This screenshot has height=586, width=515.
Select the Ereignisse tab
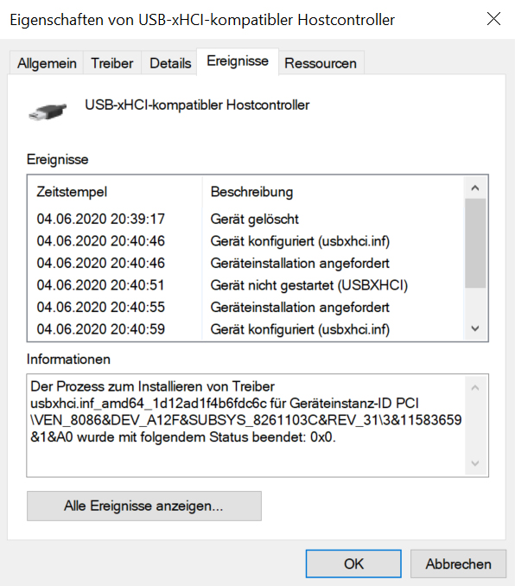click(238, 61)
